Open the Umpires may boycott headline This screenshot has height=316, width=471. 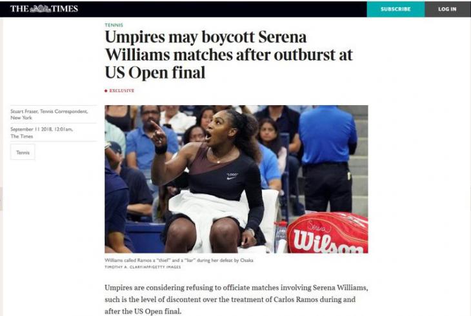click(228, 55)
